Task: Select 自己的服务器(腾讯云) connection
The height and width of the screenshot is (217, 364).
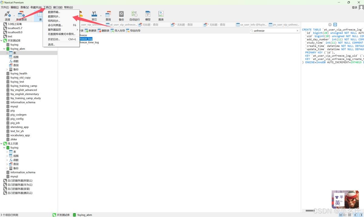Action: (20, 193)
